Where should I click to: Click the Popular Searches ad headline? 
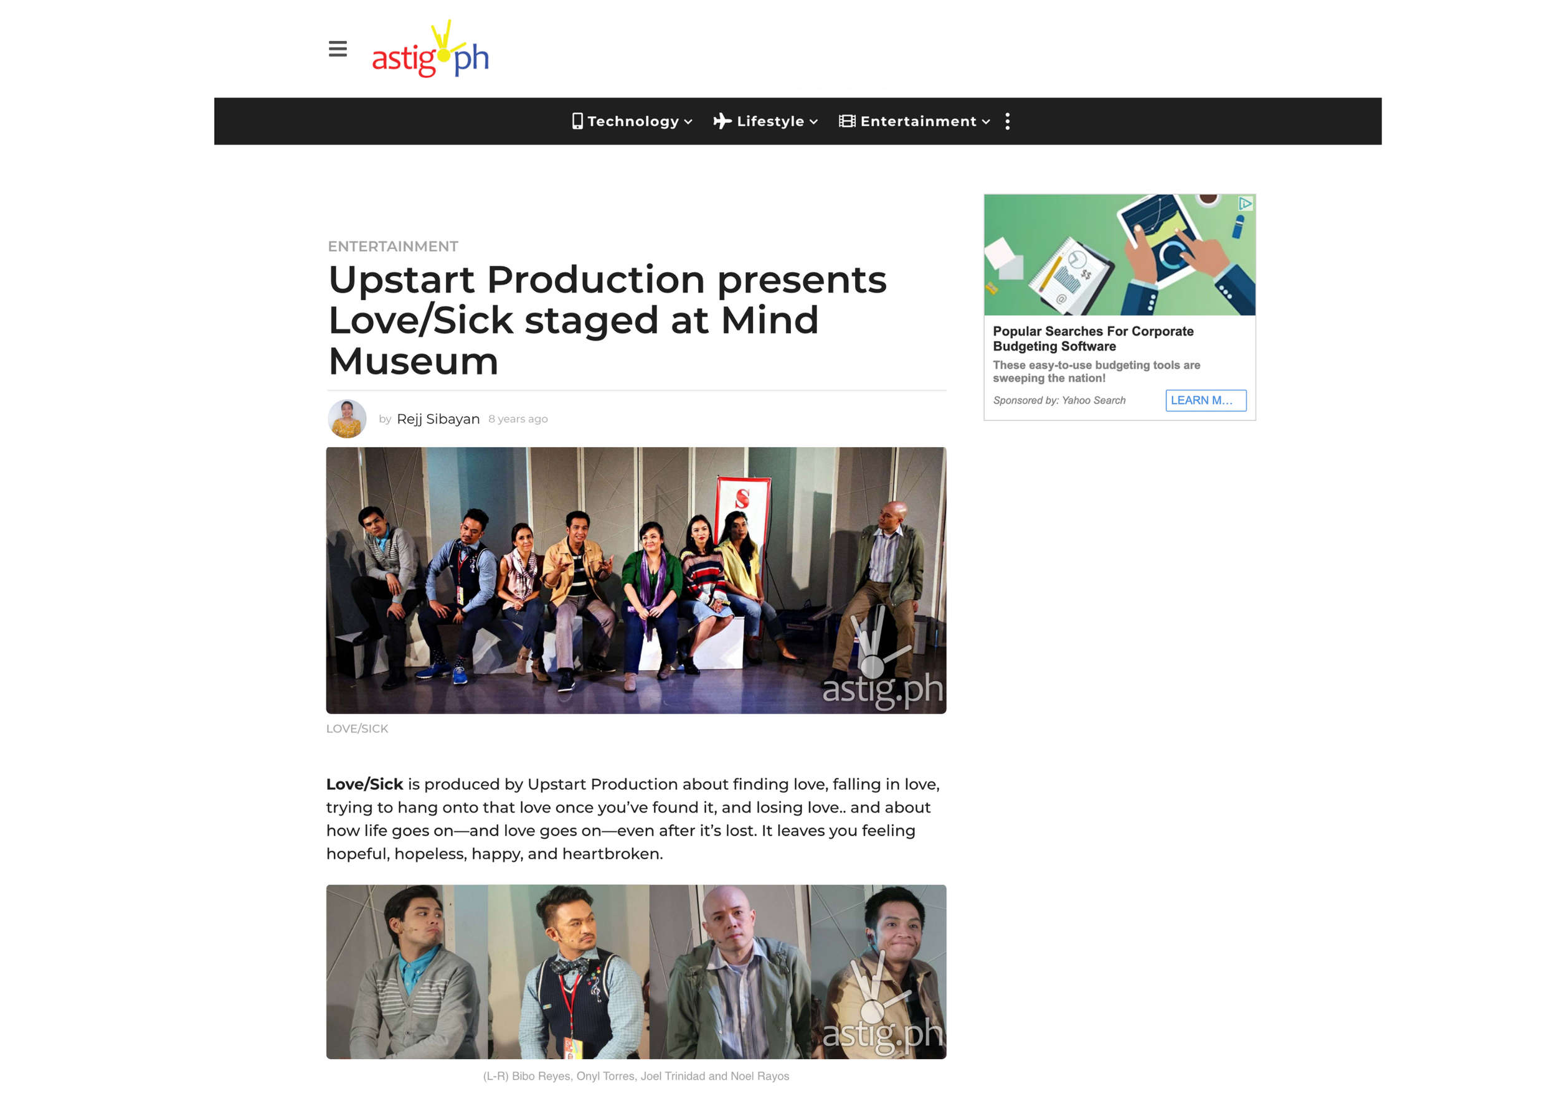pos(1092,338)
